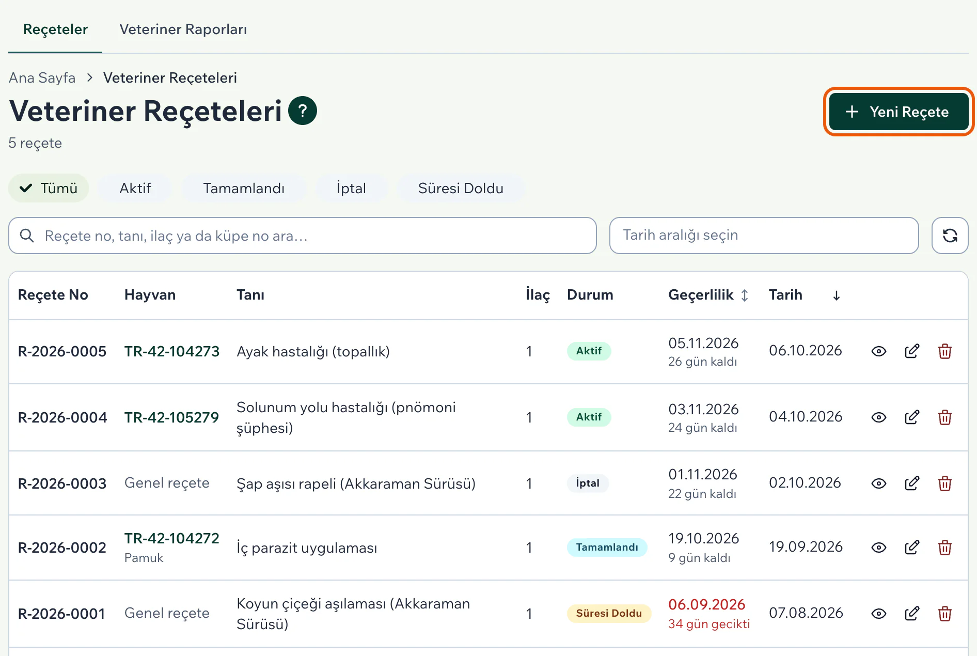
Task: View prescription R-2026-0001 details
Action: pyautogui.click(x=878, y=614)
